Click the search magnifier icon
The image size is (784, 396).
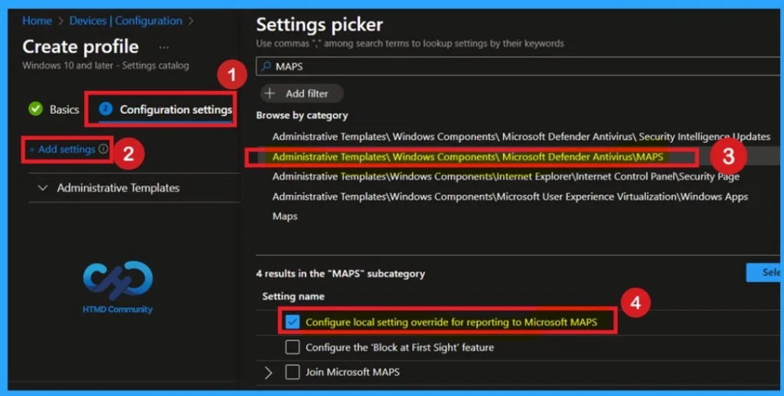[266, 66]
